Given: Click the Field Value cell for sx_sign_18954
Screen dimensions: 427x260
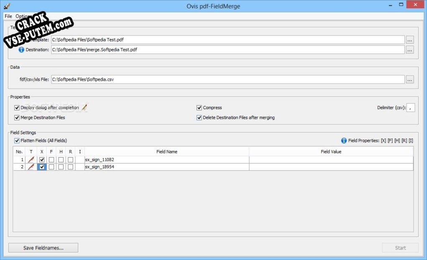Looking at the screenshot, I should tap(330, 166).
